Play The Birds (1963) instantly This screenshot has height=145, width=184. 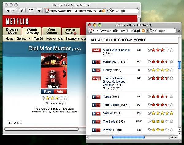94,122
